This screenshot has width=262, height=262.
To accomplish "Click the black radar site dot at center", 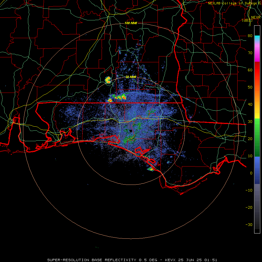I will pyautogui.click(x=131, y=131).
